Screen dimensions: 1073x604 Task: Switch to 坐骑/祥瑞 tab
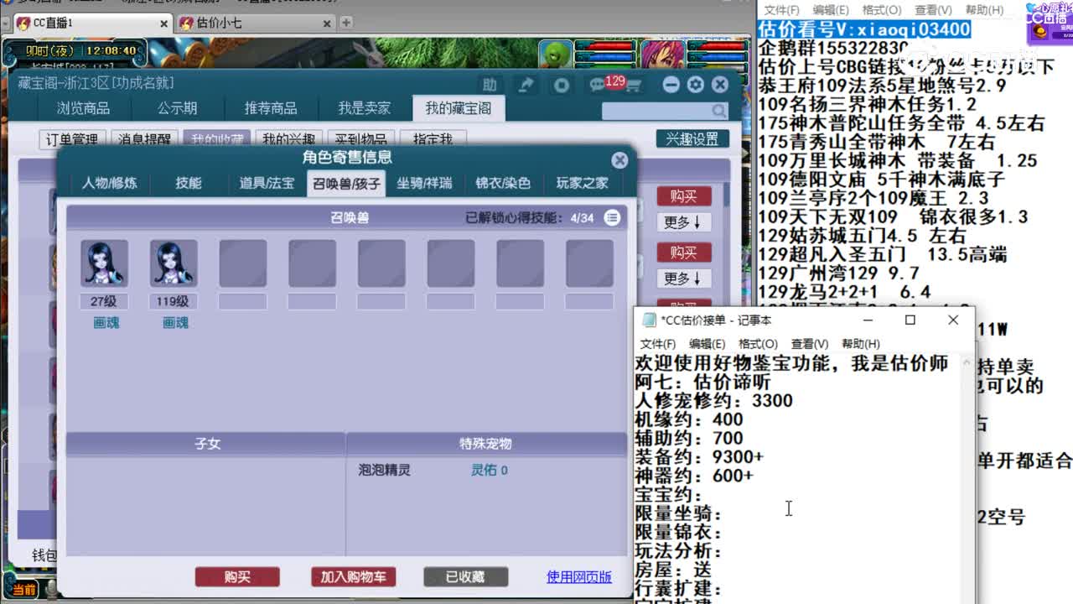pyautogui.click(x=424, y=183)
